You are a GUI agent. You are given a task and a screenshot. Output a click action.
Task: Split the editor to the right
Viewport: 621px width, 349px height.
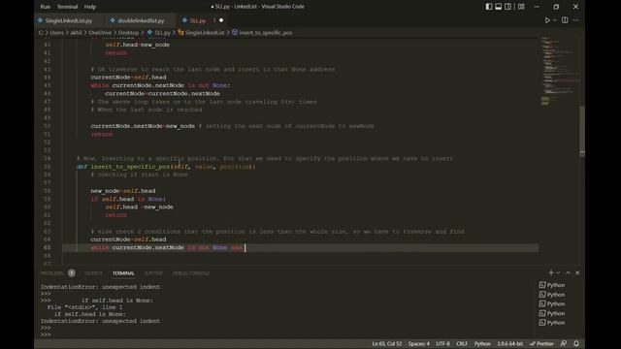(x=565, y=20)
